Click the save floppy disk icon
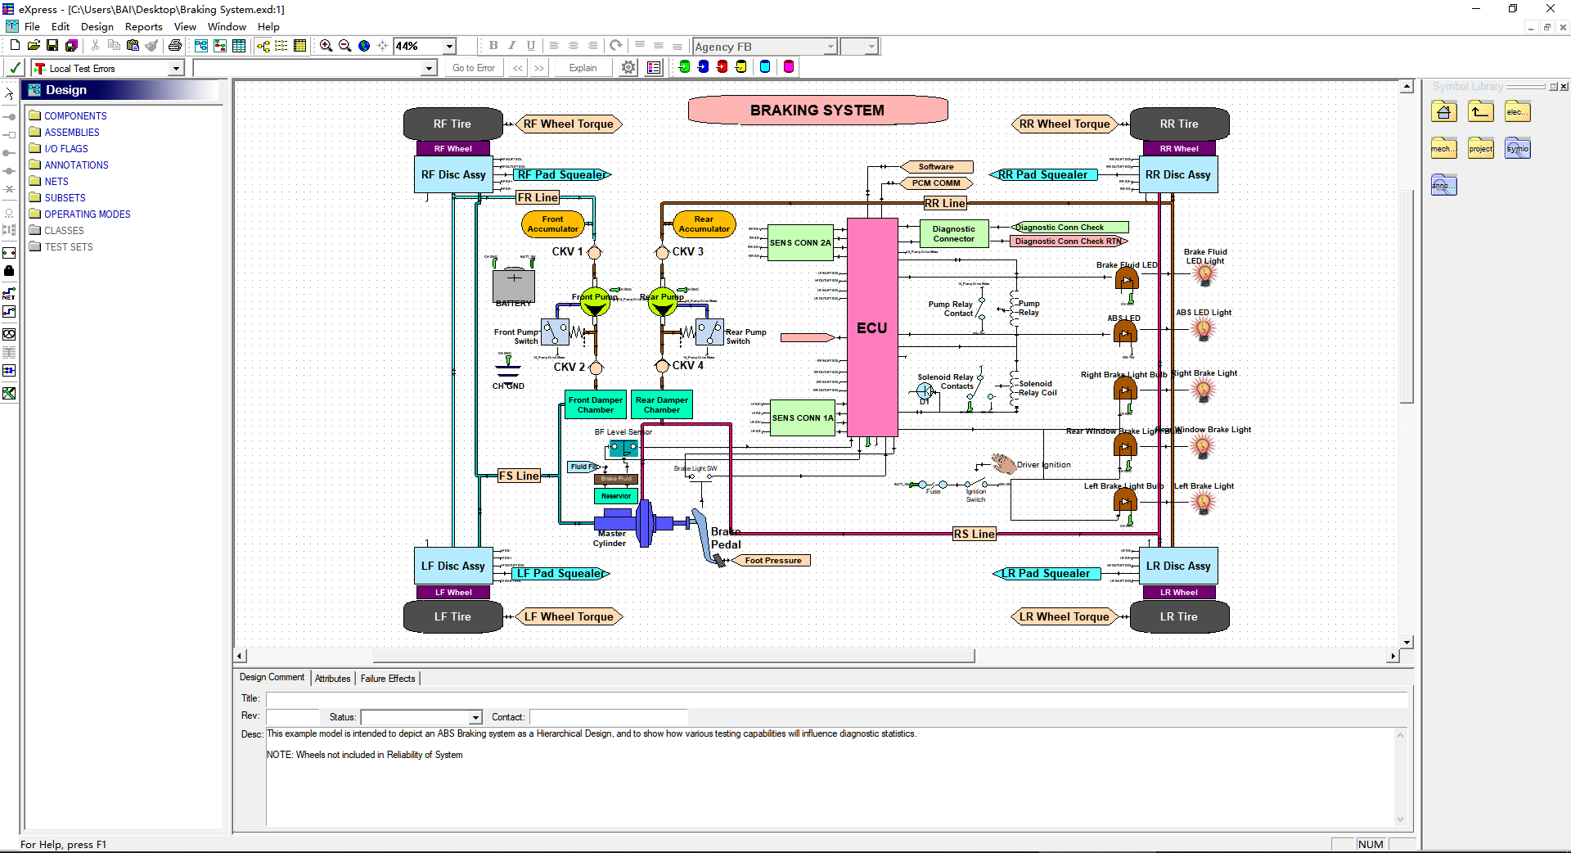The image size is (1571, 853). [52, 46]
